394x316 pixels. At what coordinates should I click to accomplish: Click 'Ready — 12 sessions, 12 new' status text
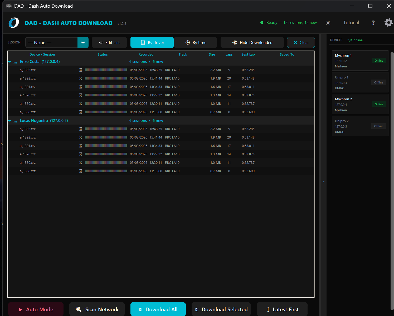[x=291, y=23]
